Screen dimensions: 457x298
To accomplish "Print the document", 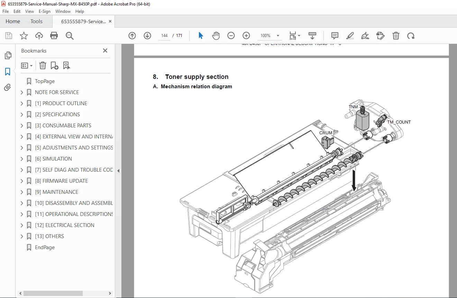I will click(x=54, y=36).
